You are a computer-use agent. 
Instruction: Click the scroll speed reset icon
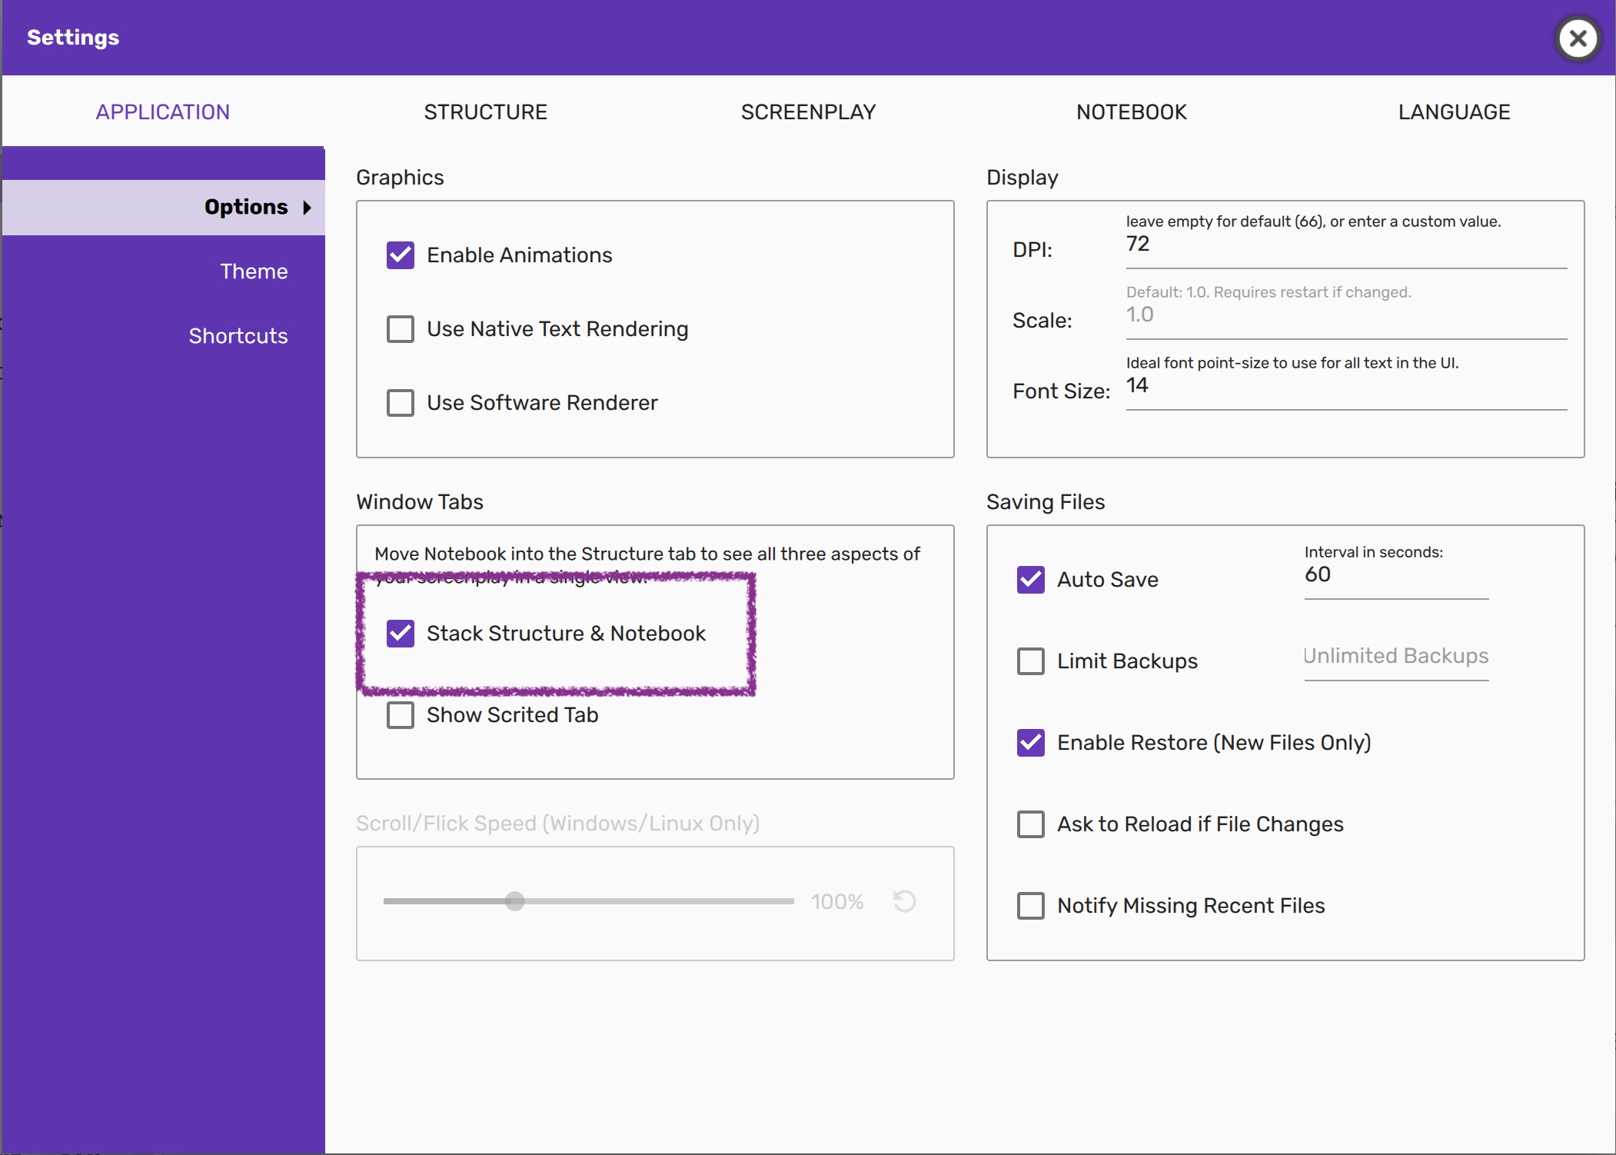[904, 901]
